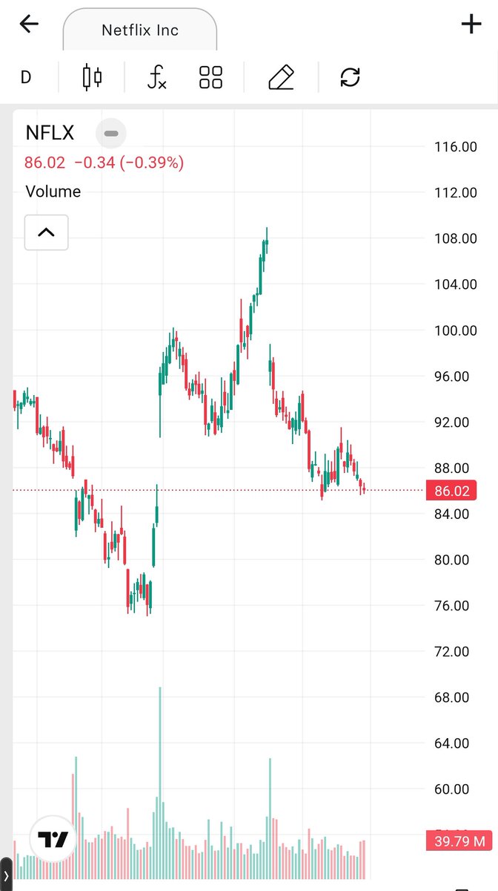This screenshot has width=498, height=891.
Task: Click the 96.00 price axis label
Action: coord(452,376)
